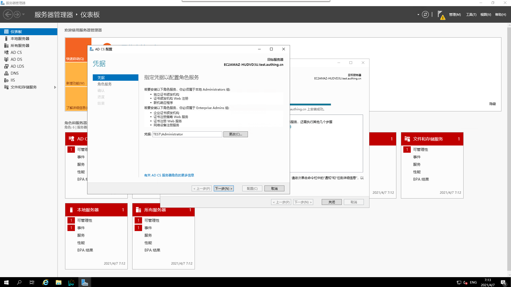Expand the File and Storage Services item
This screenshot has width=511, height=287.
(x=55, y=87)
